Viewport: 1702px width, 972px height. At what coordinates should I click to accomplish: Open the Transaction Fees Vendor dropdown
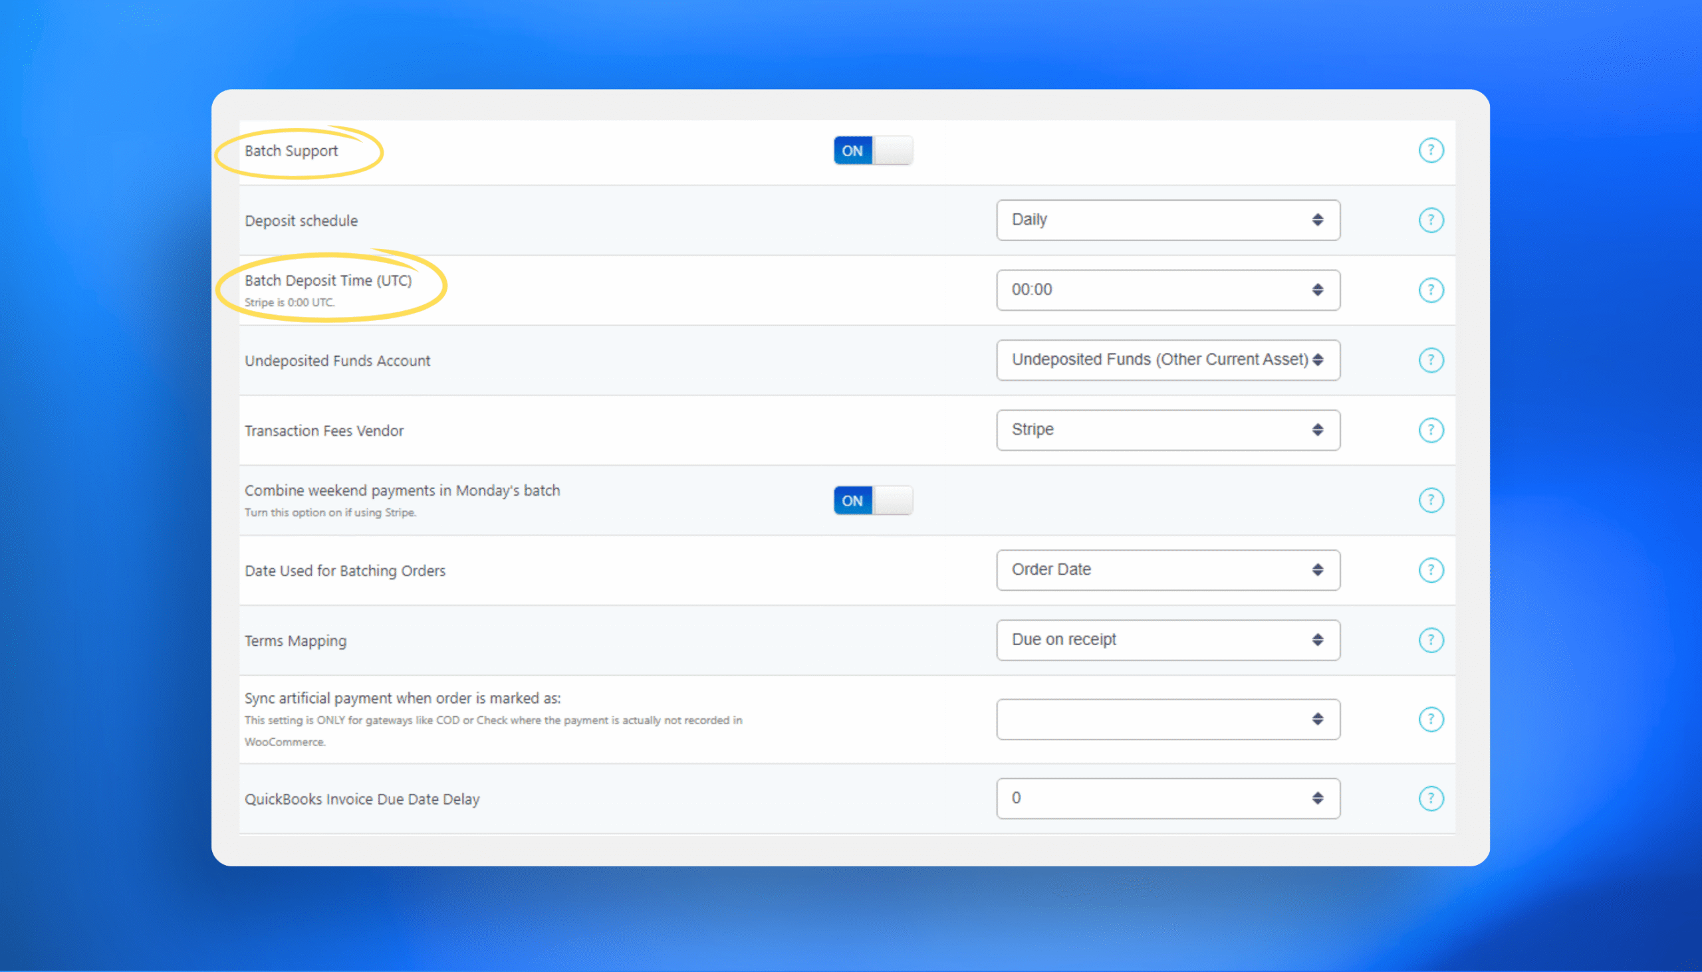tap(1167, 430)
